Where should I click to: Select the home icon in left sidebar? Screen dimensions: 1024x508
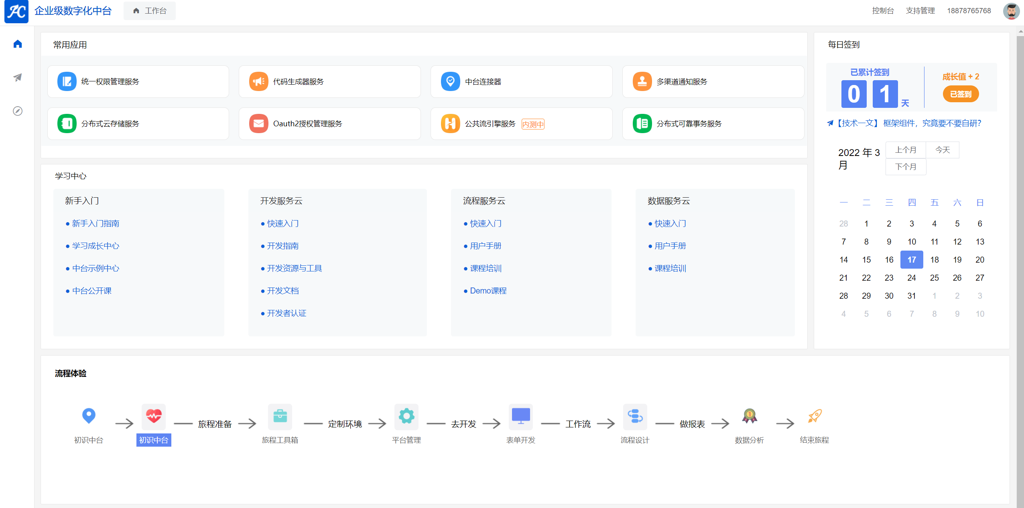click(17, 44)
